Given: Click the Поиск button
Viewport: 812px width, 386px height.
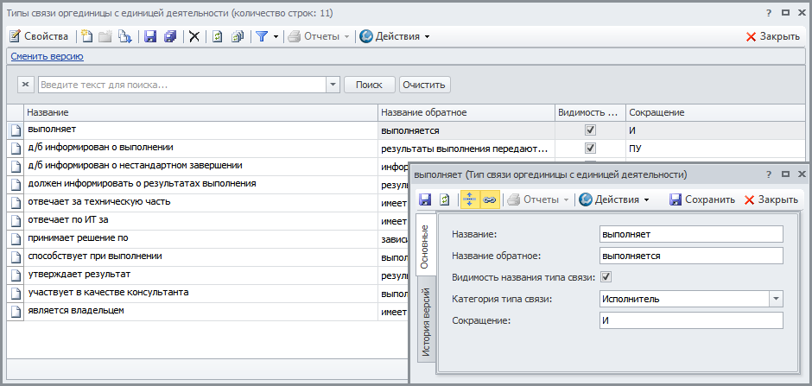Looking at the screenshot, I should click(369, 85).
